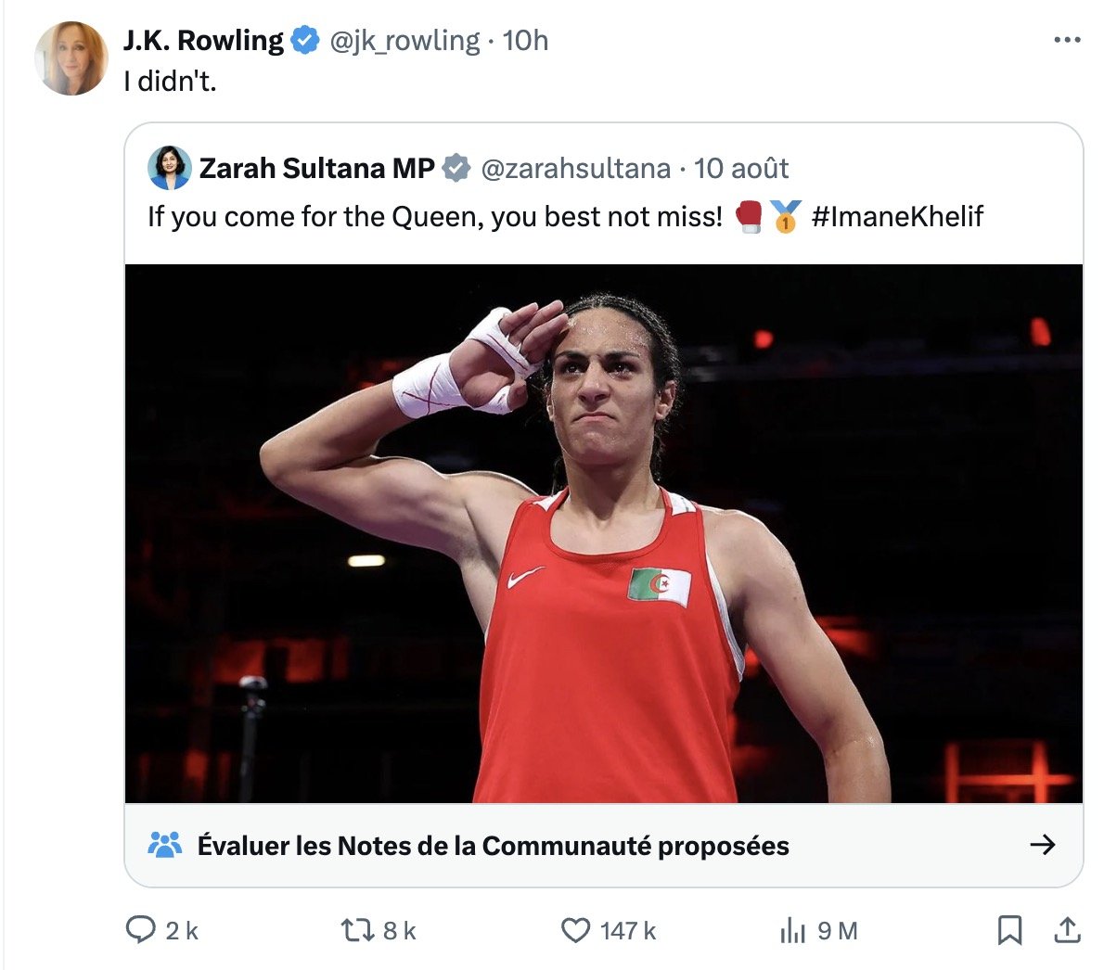Screen dimensions: 1104x970
Task: Click the reply speech bubble icon
Action: [x=140, y=929]
